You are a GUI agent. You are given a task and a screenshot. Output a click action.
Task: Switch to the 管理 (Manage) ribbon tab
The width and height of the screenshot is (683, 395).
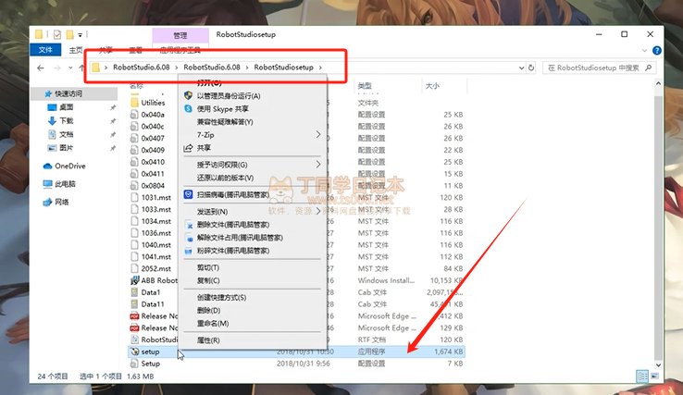(x=180, y=35)
